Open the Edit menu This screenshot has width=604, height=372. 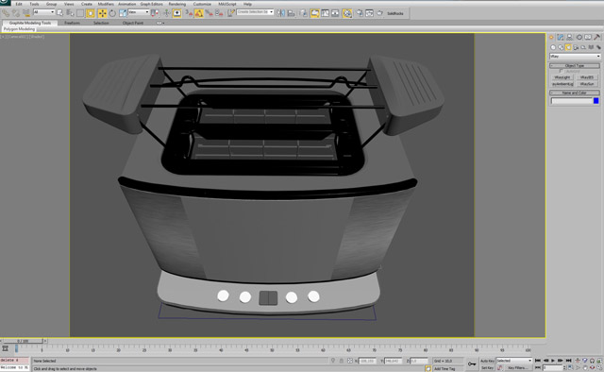click(x=19, y=4)
